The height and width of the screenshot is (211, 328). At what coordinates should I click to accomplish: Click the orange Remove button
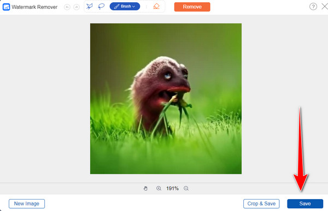(x=192, y=7)
